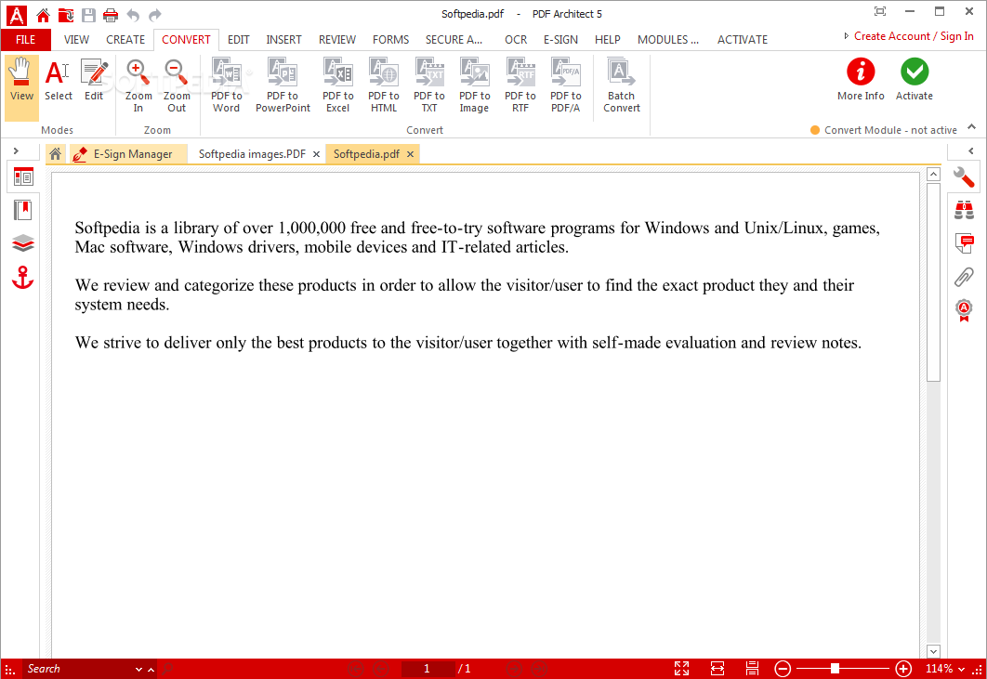This screenshot has height=679, width=987.
Task: Open the E-Sign Manager document tab
Action: (x=126, y=154)
